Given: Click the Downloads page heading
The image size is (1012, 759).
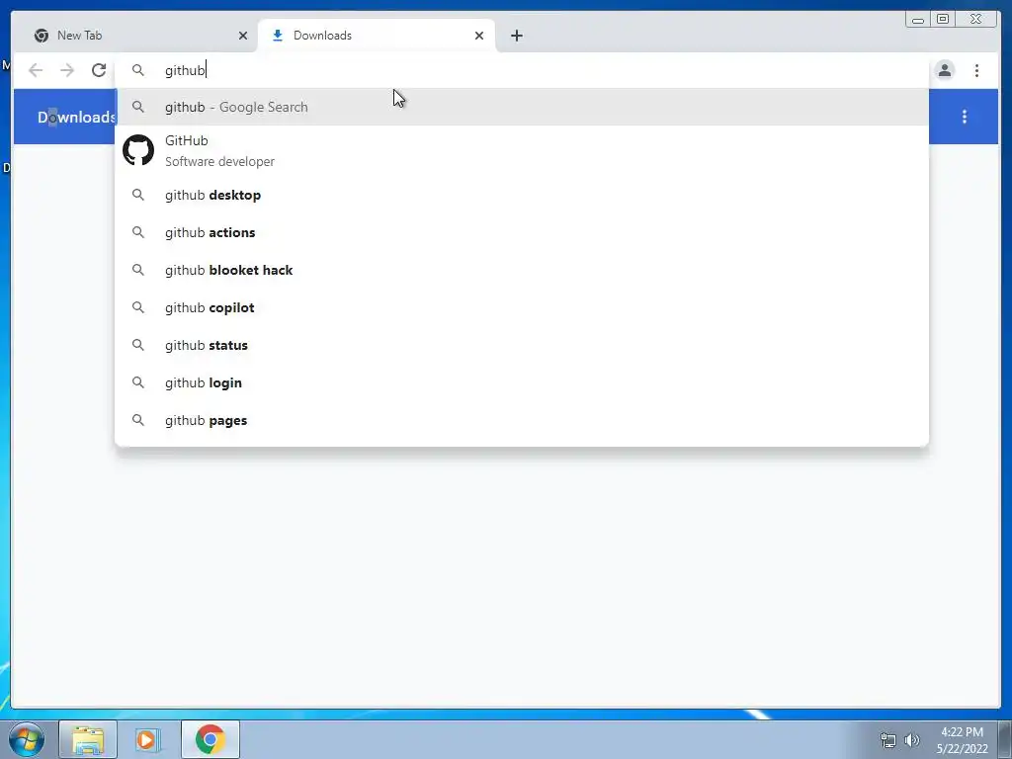Looking at the screenshot, I should (x=76, y=118).
